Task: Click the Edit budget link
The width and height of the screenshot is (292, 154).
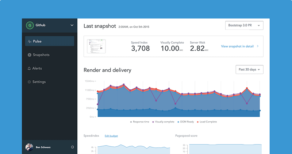Action: [x=111, y=136]
